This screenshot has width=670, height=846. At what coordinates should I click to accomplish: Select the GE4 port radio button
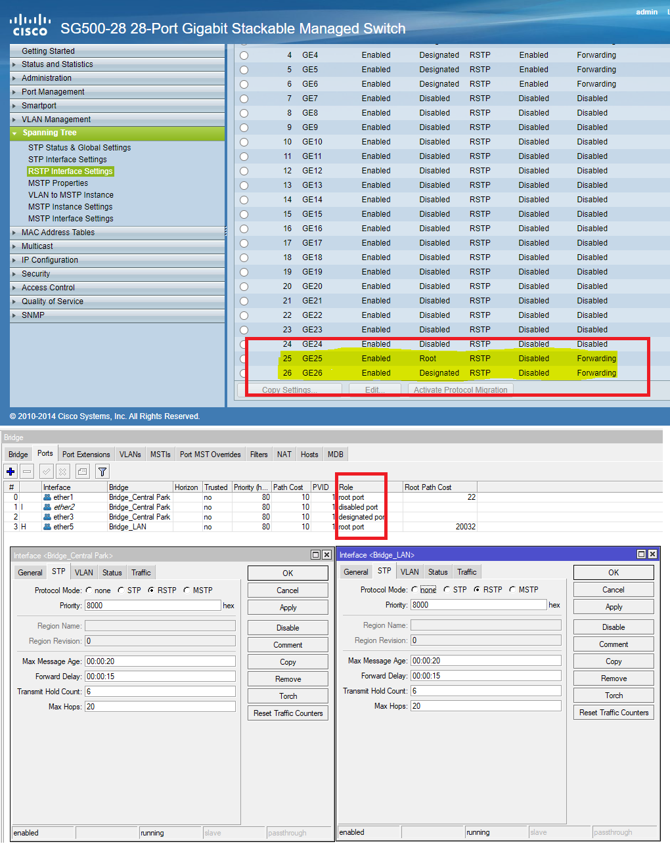click(x=244, y=56)
